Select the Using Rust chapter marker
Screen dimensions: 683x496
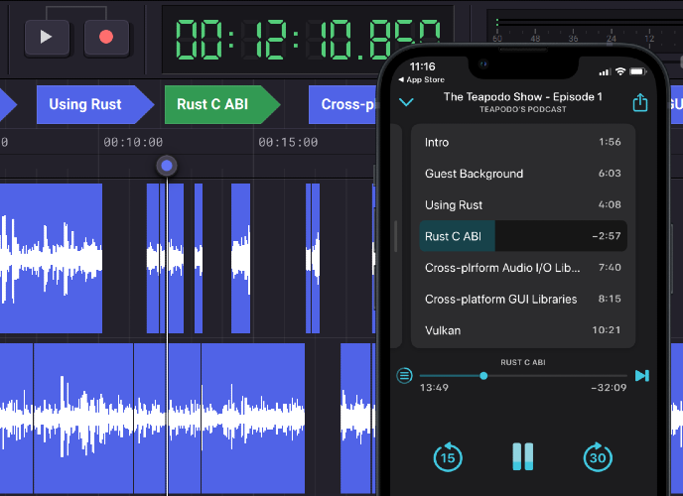95,104
